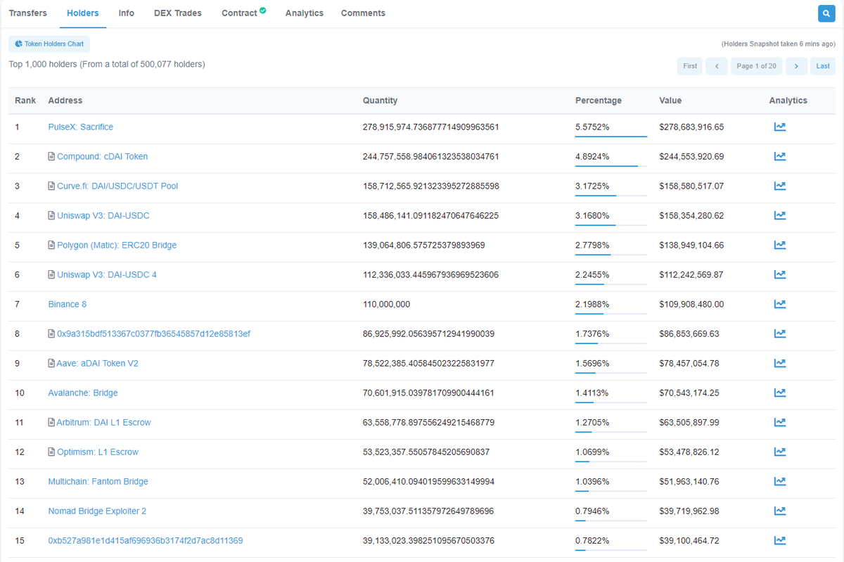Open 0x9a315bdf513367c0377fb36545857d12e85813ef address
844x562 pixels.
(153, 334)
